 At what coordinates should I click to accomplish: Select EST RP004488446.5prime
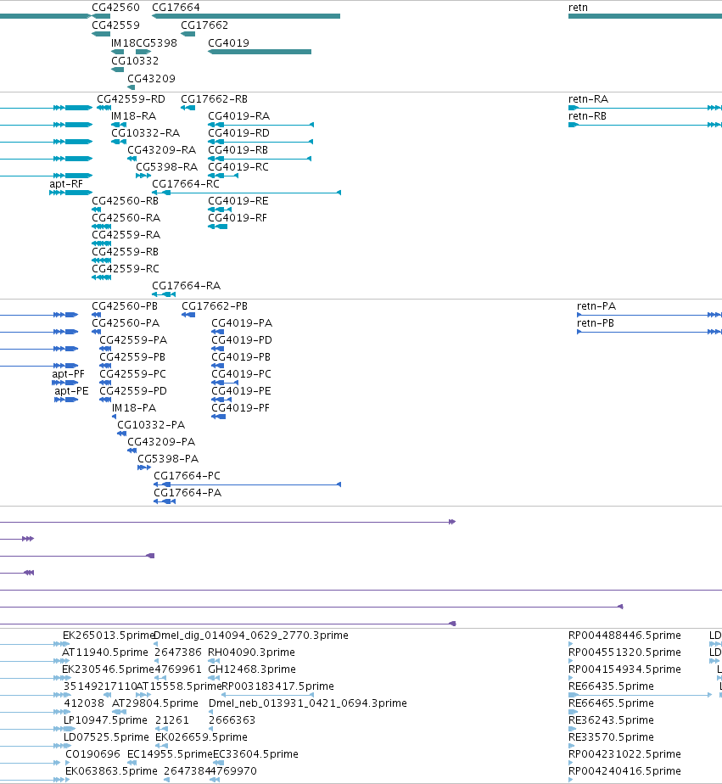(x=624, y=636)
